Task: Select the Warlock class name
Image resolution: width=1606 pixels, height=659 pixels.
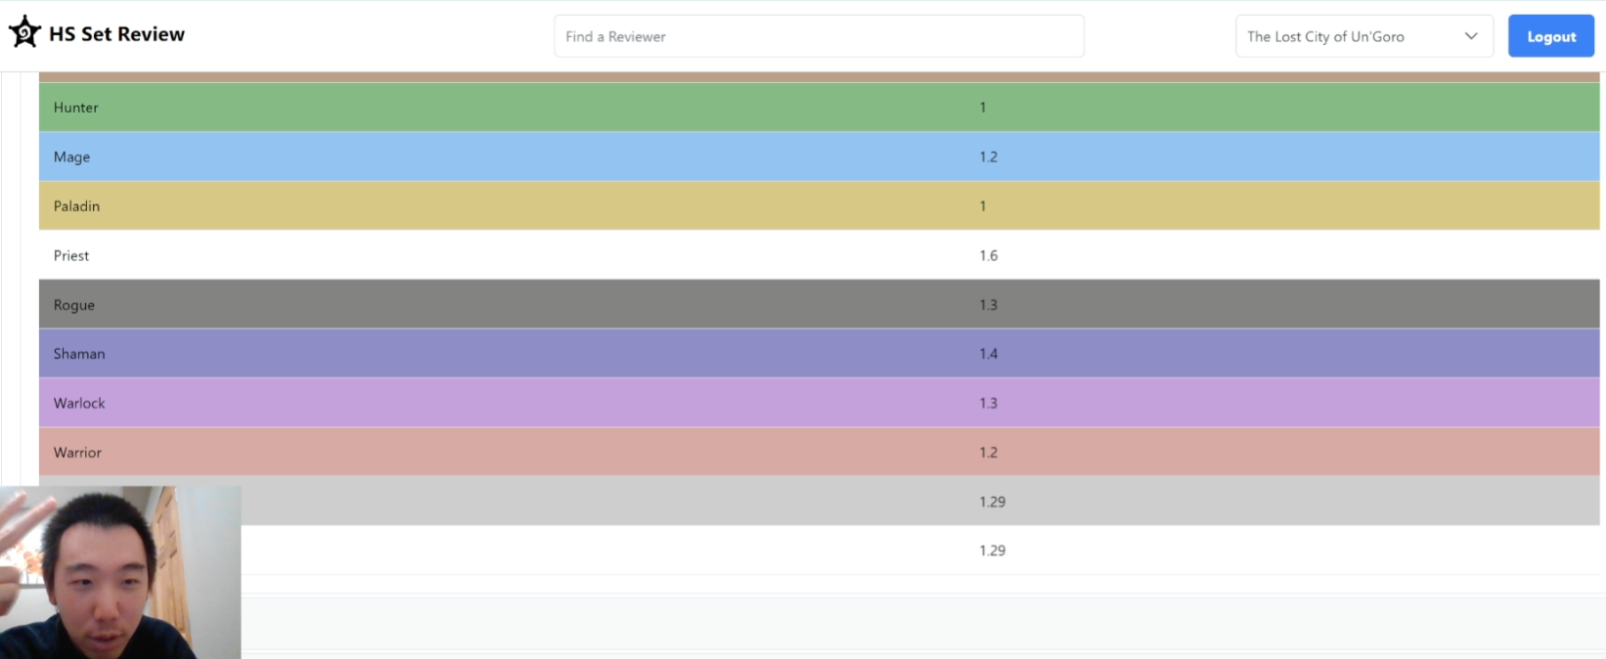Action: [79, 403]
